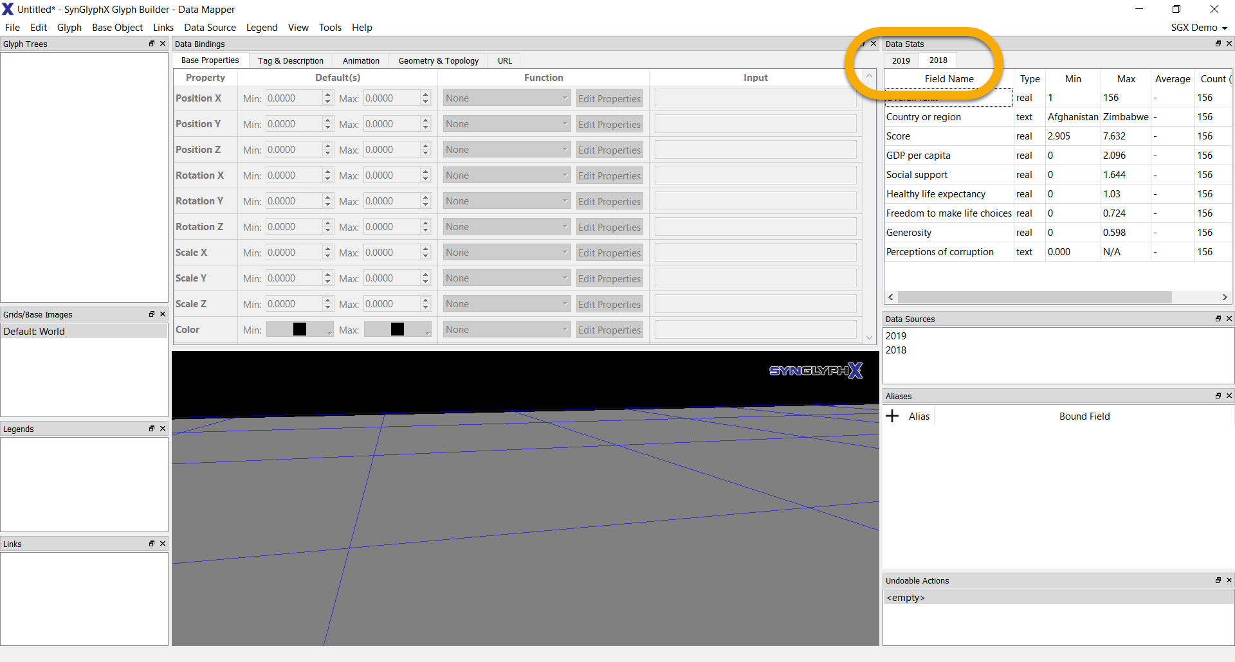This screenshot has width=1235, height=662.
Task: Open the Scale X function dropdown
Action: (x=507, y=253)
